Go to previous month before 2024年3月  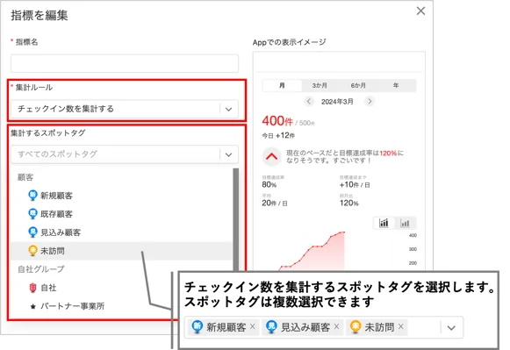click(309, 102)
